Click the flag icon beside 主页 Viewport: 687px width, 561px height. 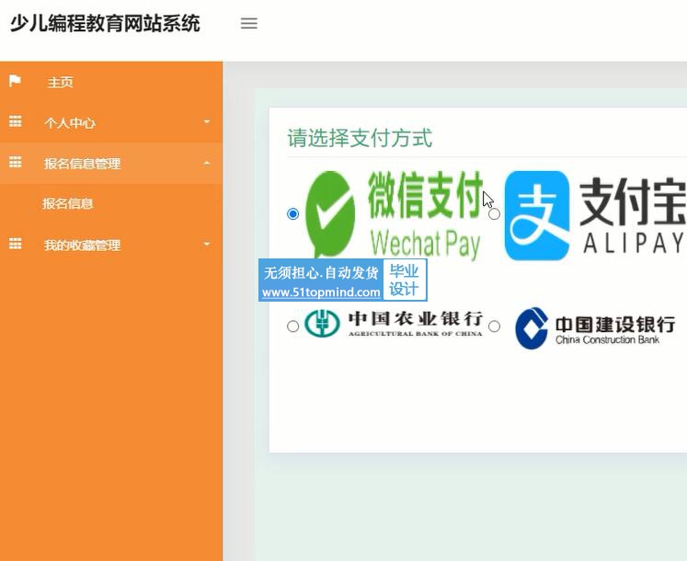(15, 81)
